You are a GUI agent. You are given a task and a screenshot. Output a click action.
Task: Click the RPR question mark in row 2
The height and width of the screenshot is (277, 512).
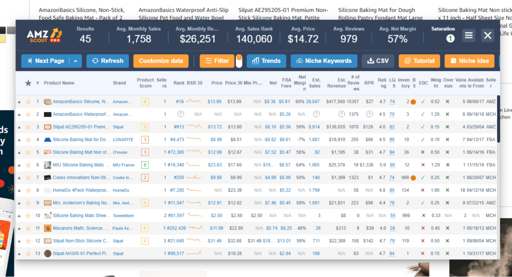click(x=369, y=114)
